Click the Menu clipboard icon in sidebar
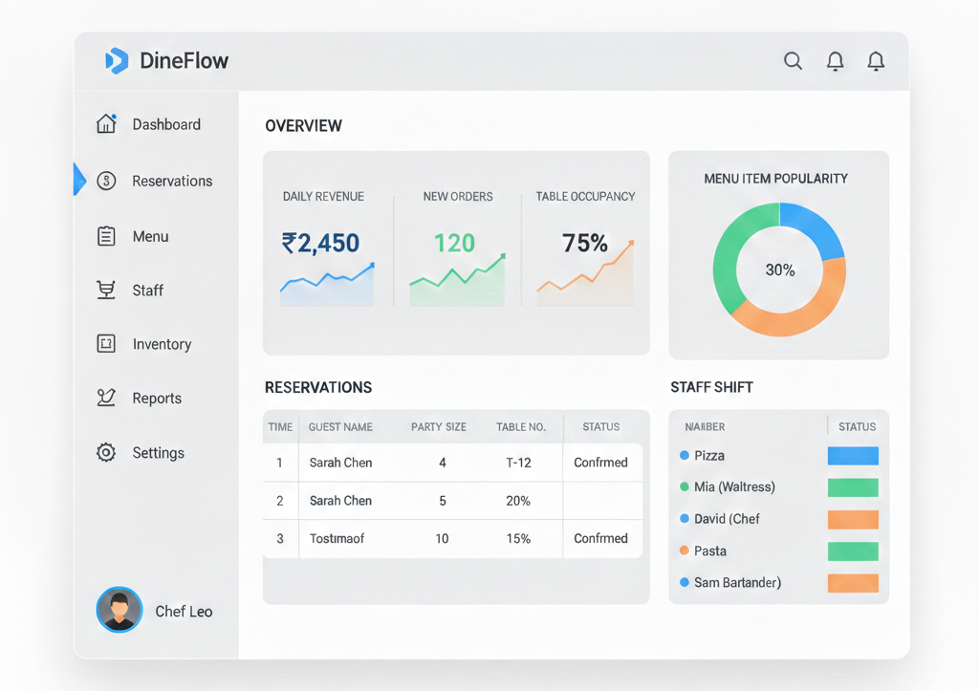Viewport: 979px width, 691px height. click(106, 236)
